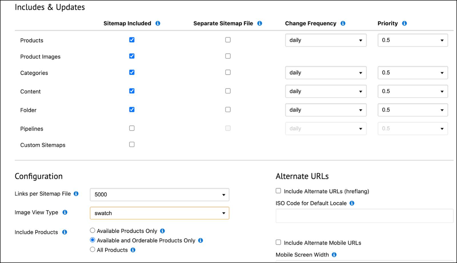Image resolution: width=457 pixels, height=263 pixels.
Task: Open Categories Priority dropdown
Action: pyautogui.click(x=413, y=73)
